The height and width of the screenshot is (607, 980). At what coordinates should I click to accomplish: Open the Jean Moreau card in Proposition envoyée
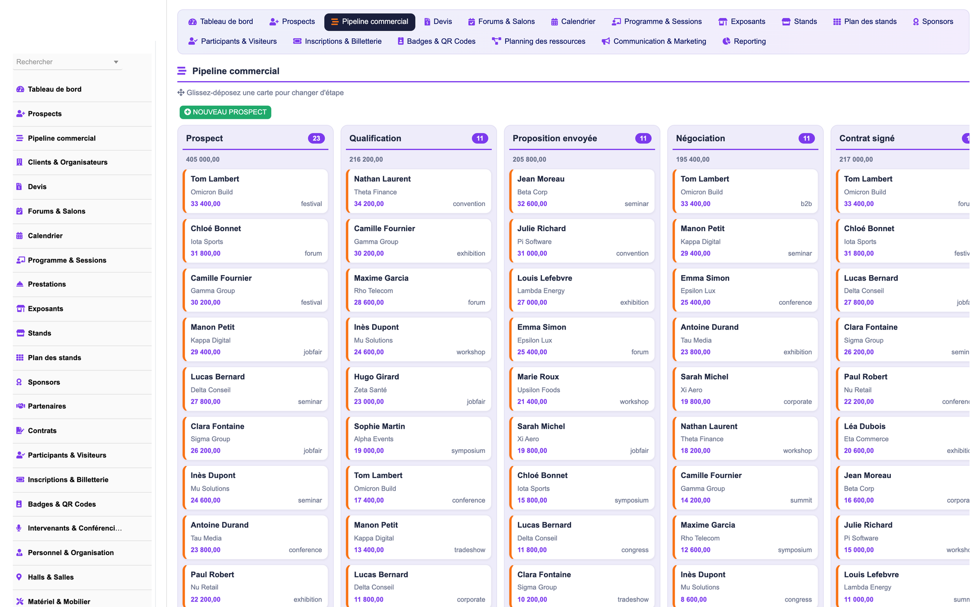(582, 191)
